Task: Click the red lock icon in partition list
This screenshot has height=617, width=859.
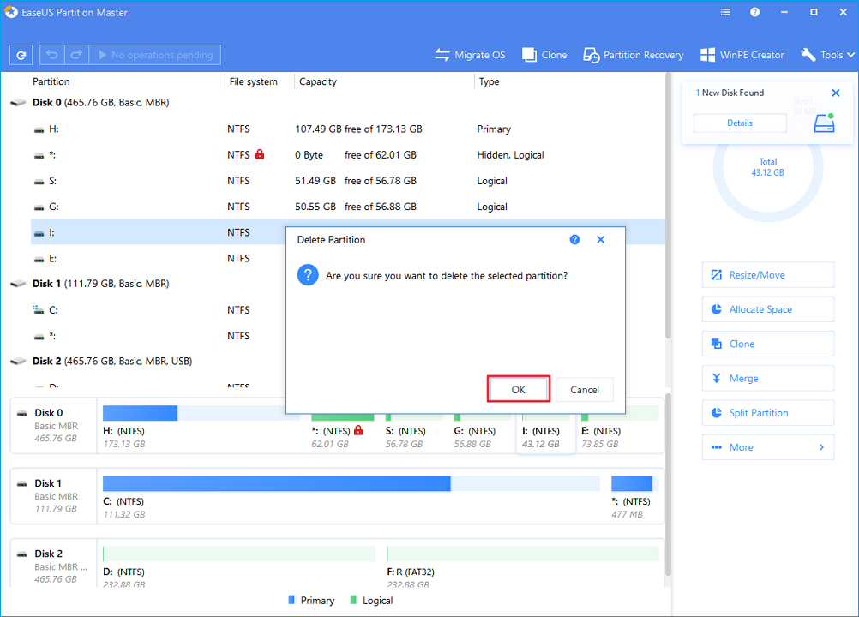Action: pos(260,154)
